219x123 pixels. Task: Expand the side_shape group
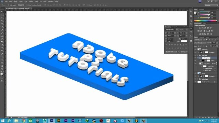pos(198,79)
